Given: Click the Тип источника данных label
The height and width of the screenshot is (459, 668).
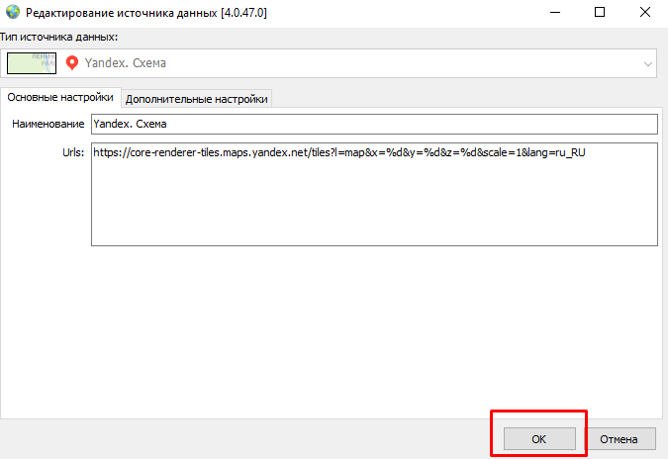Looking at the screenshot, I should [58, 37].
